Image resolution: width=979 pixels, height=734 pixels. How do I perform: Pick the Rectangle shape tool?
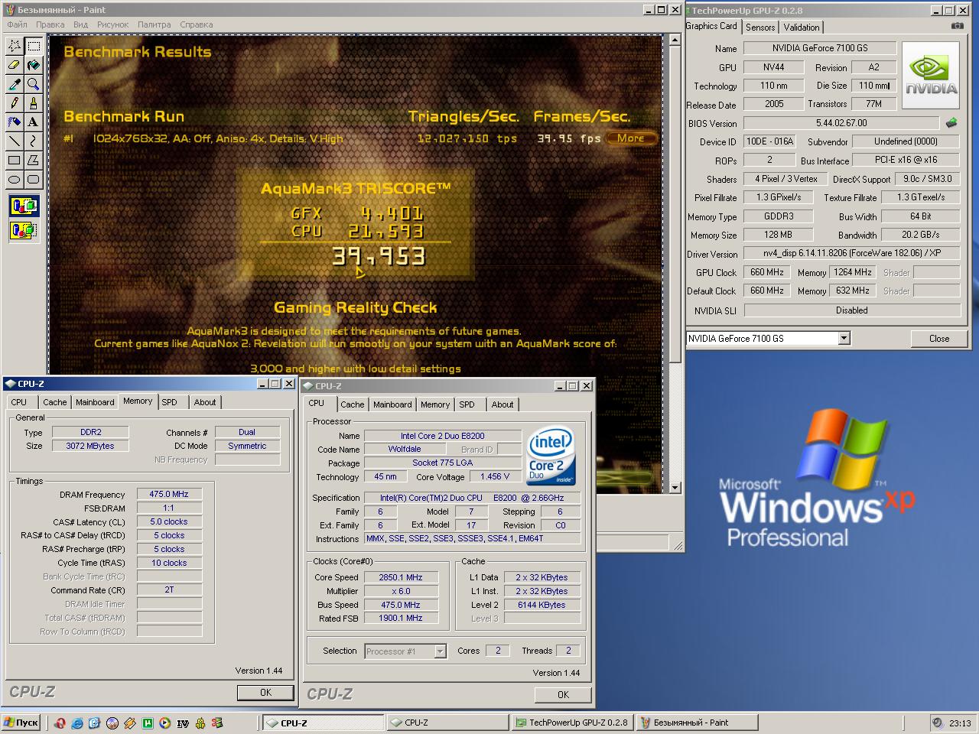15,161
